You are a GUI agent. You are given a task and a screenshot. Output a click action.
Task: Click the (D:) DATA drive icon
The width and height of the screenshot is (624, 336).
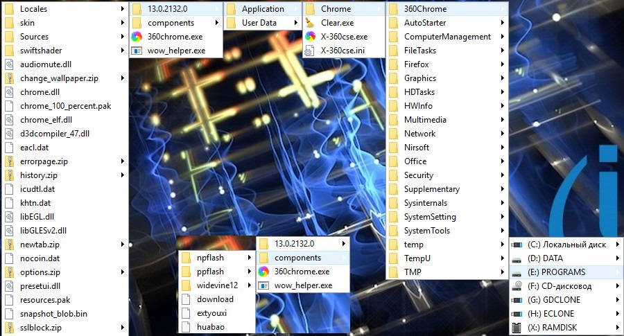tap(517, 258)
